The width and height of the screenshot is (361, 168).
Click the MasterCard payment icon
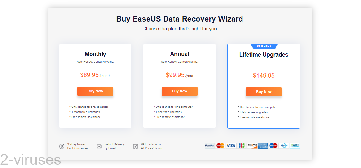pyautogui.click(x=220, y=145)
